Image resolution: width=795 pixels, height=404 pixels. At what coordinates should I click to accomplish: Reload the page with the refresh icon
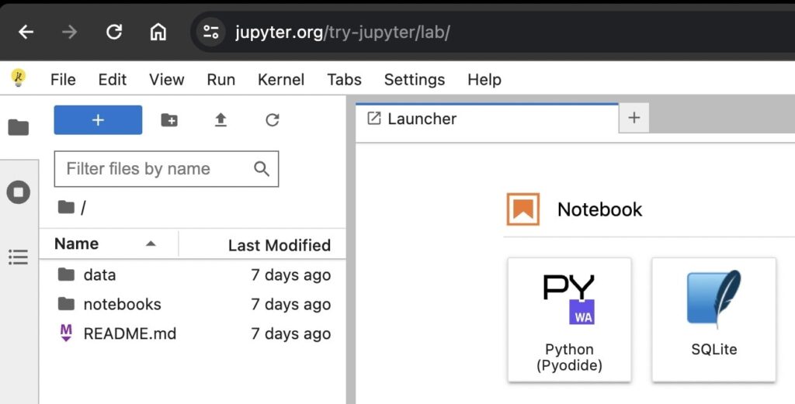pos(113,33)
